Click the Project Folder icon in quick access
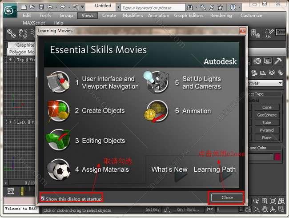289x218 pixels. click(76, 8)
